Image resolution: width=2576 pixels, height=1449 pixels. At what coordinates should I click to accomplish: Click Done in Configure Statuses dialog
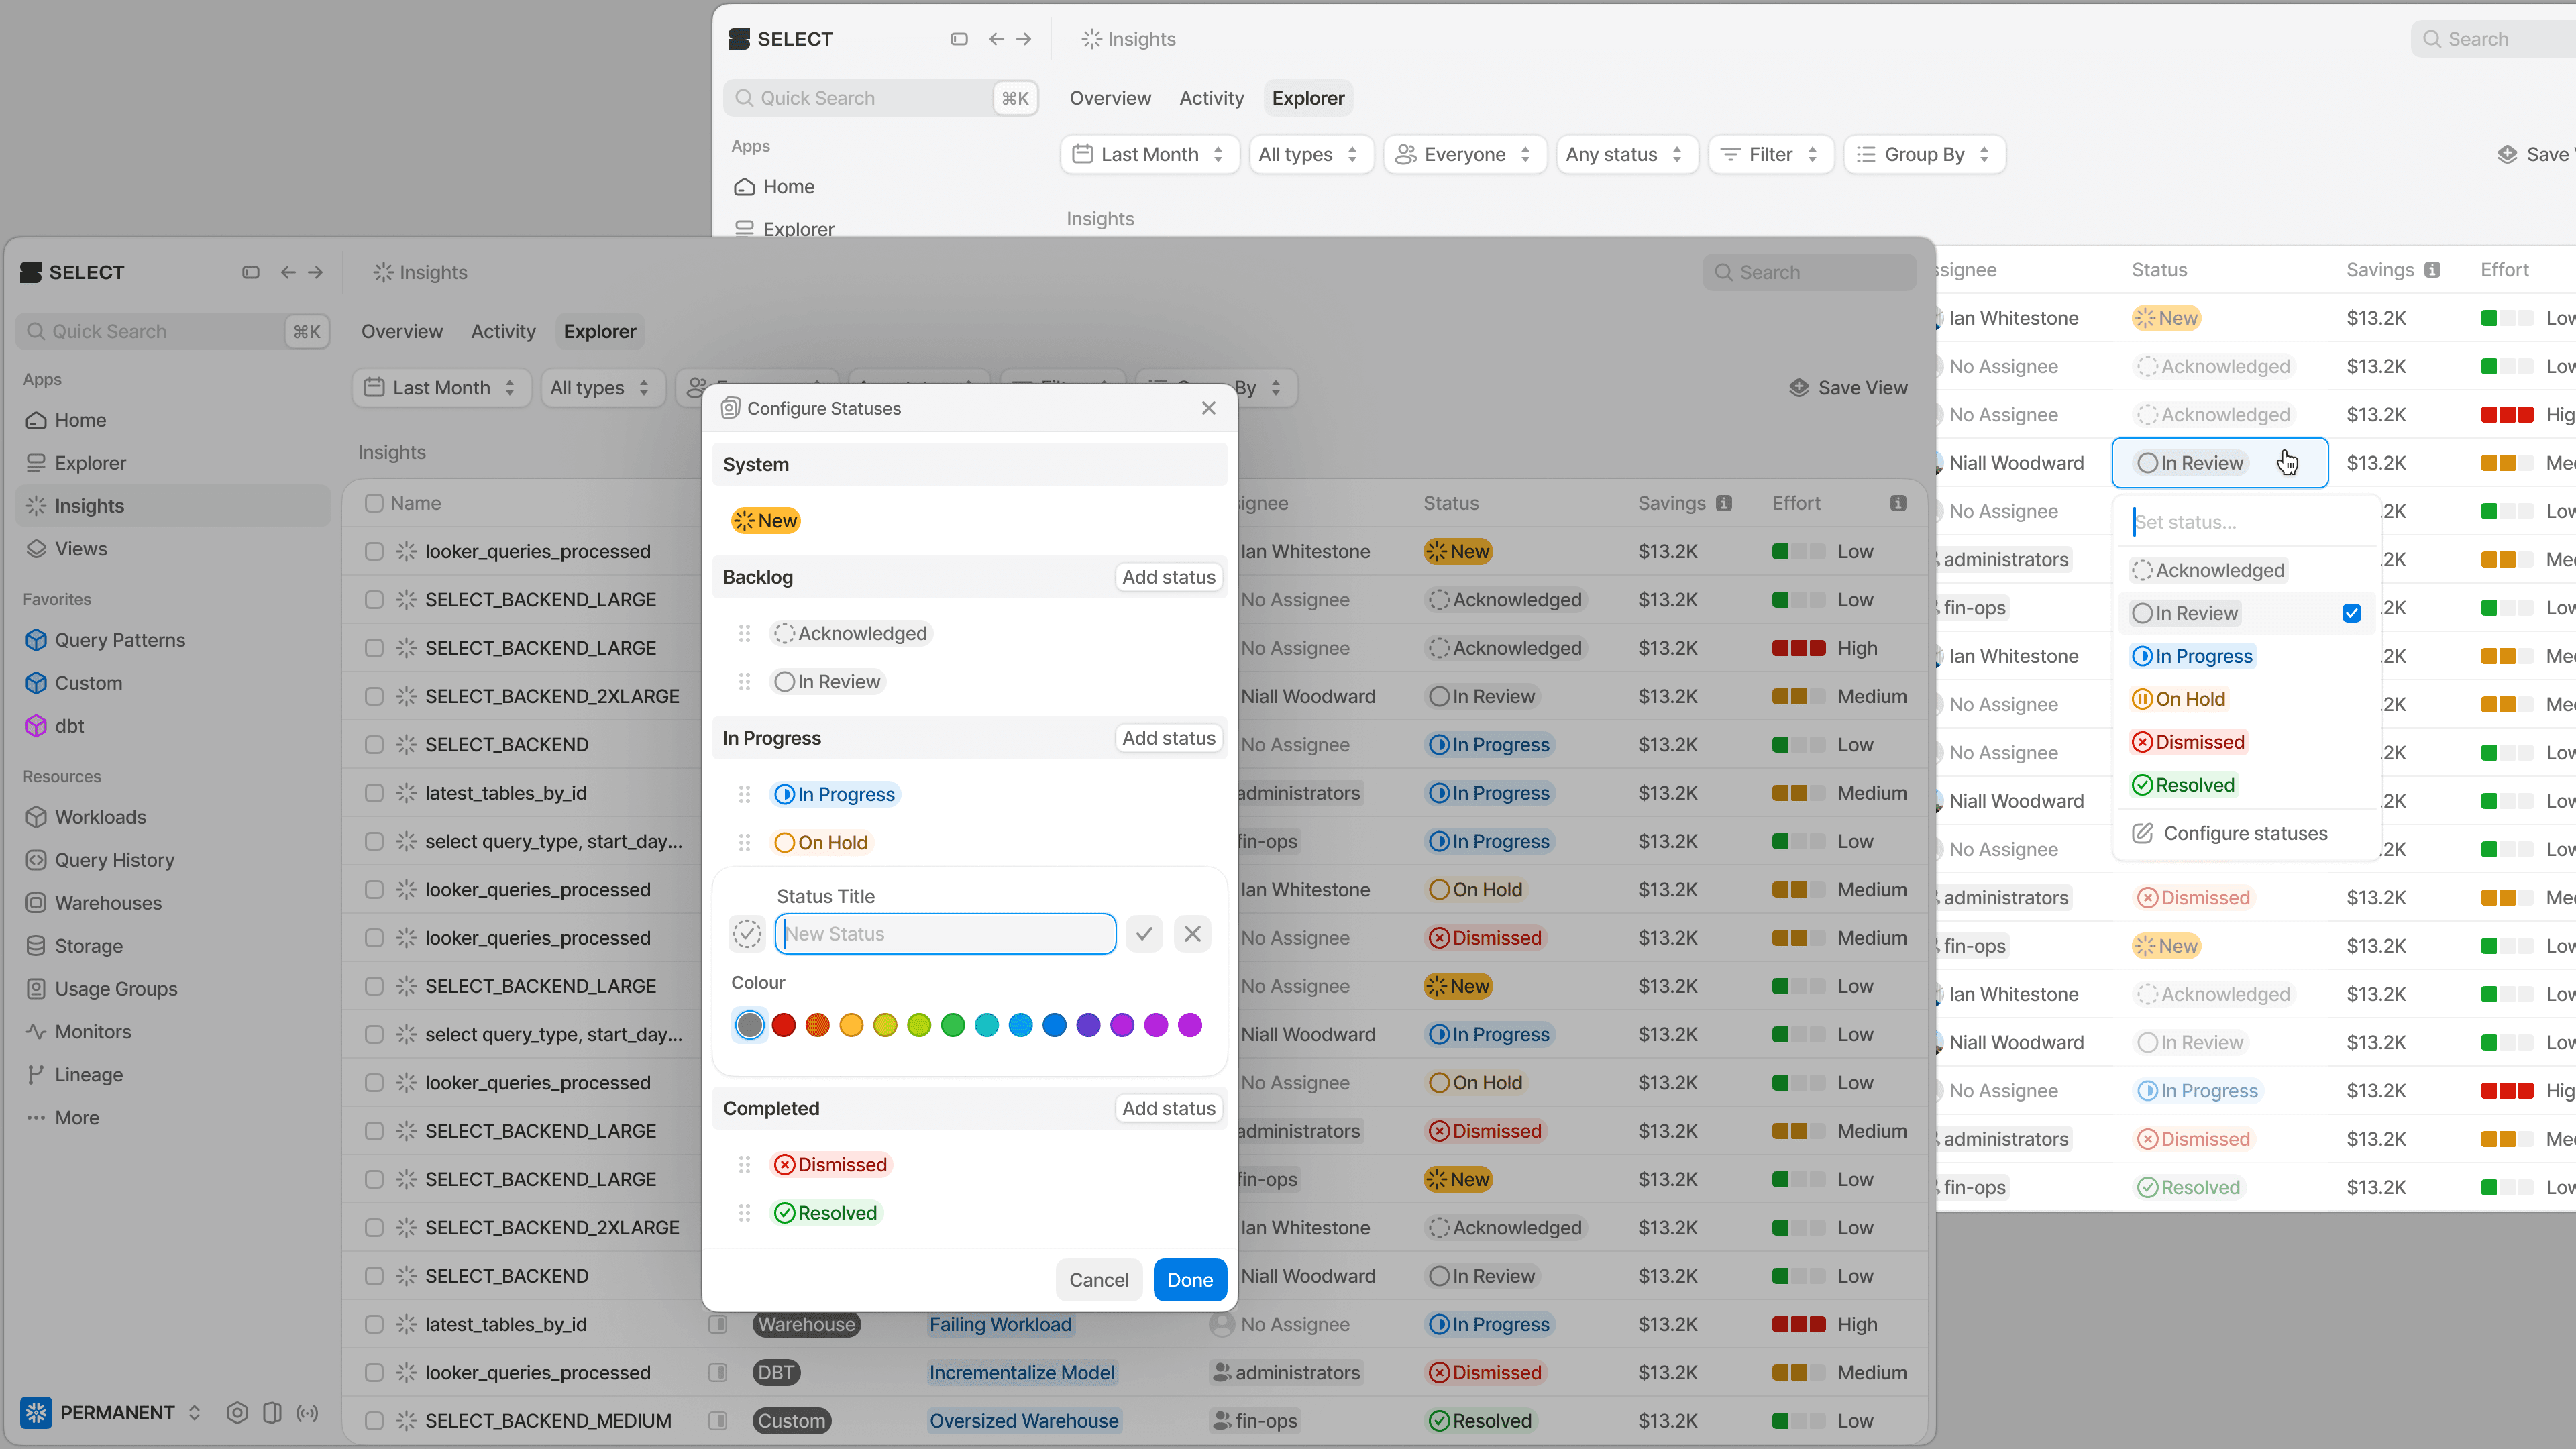coord(1190,1280)
